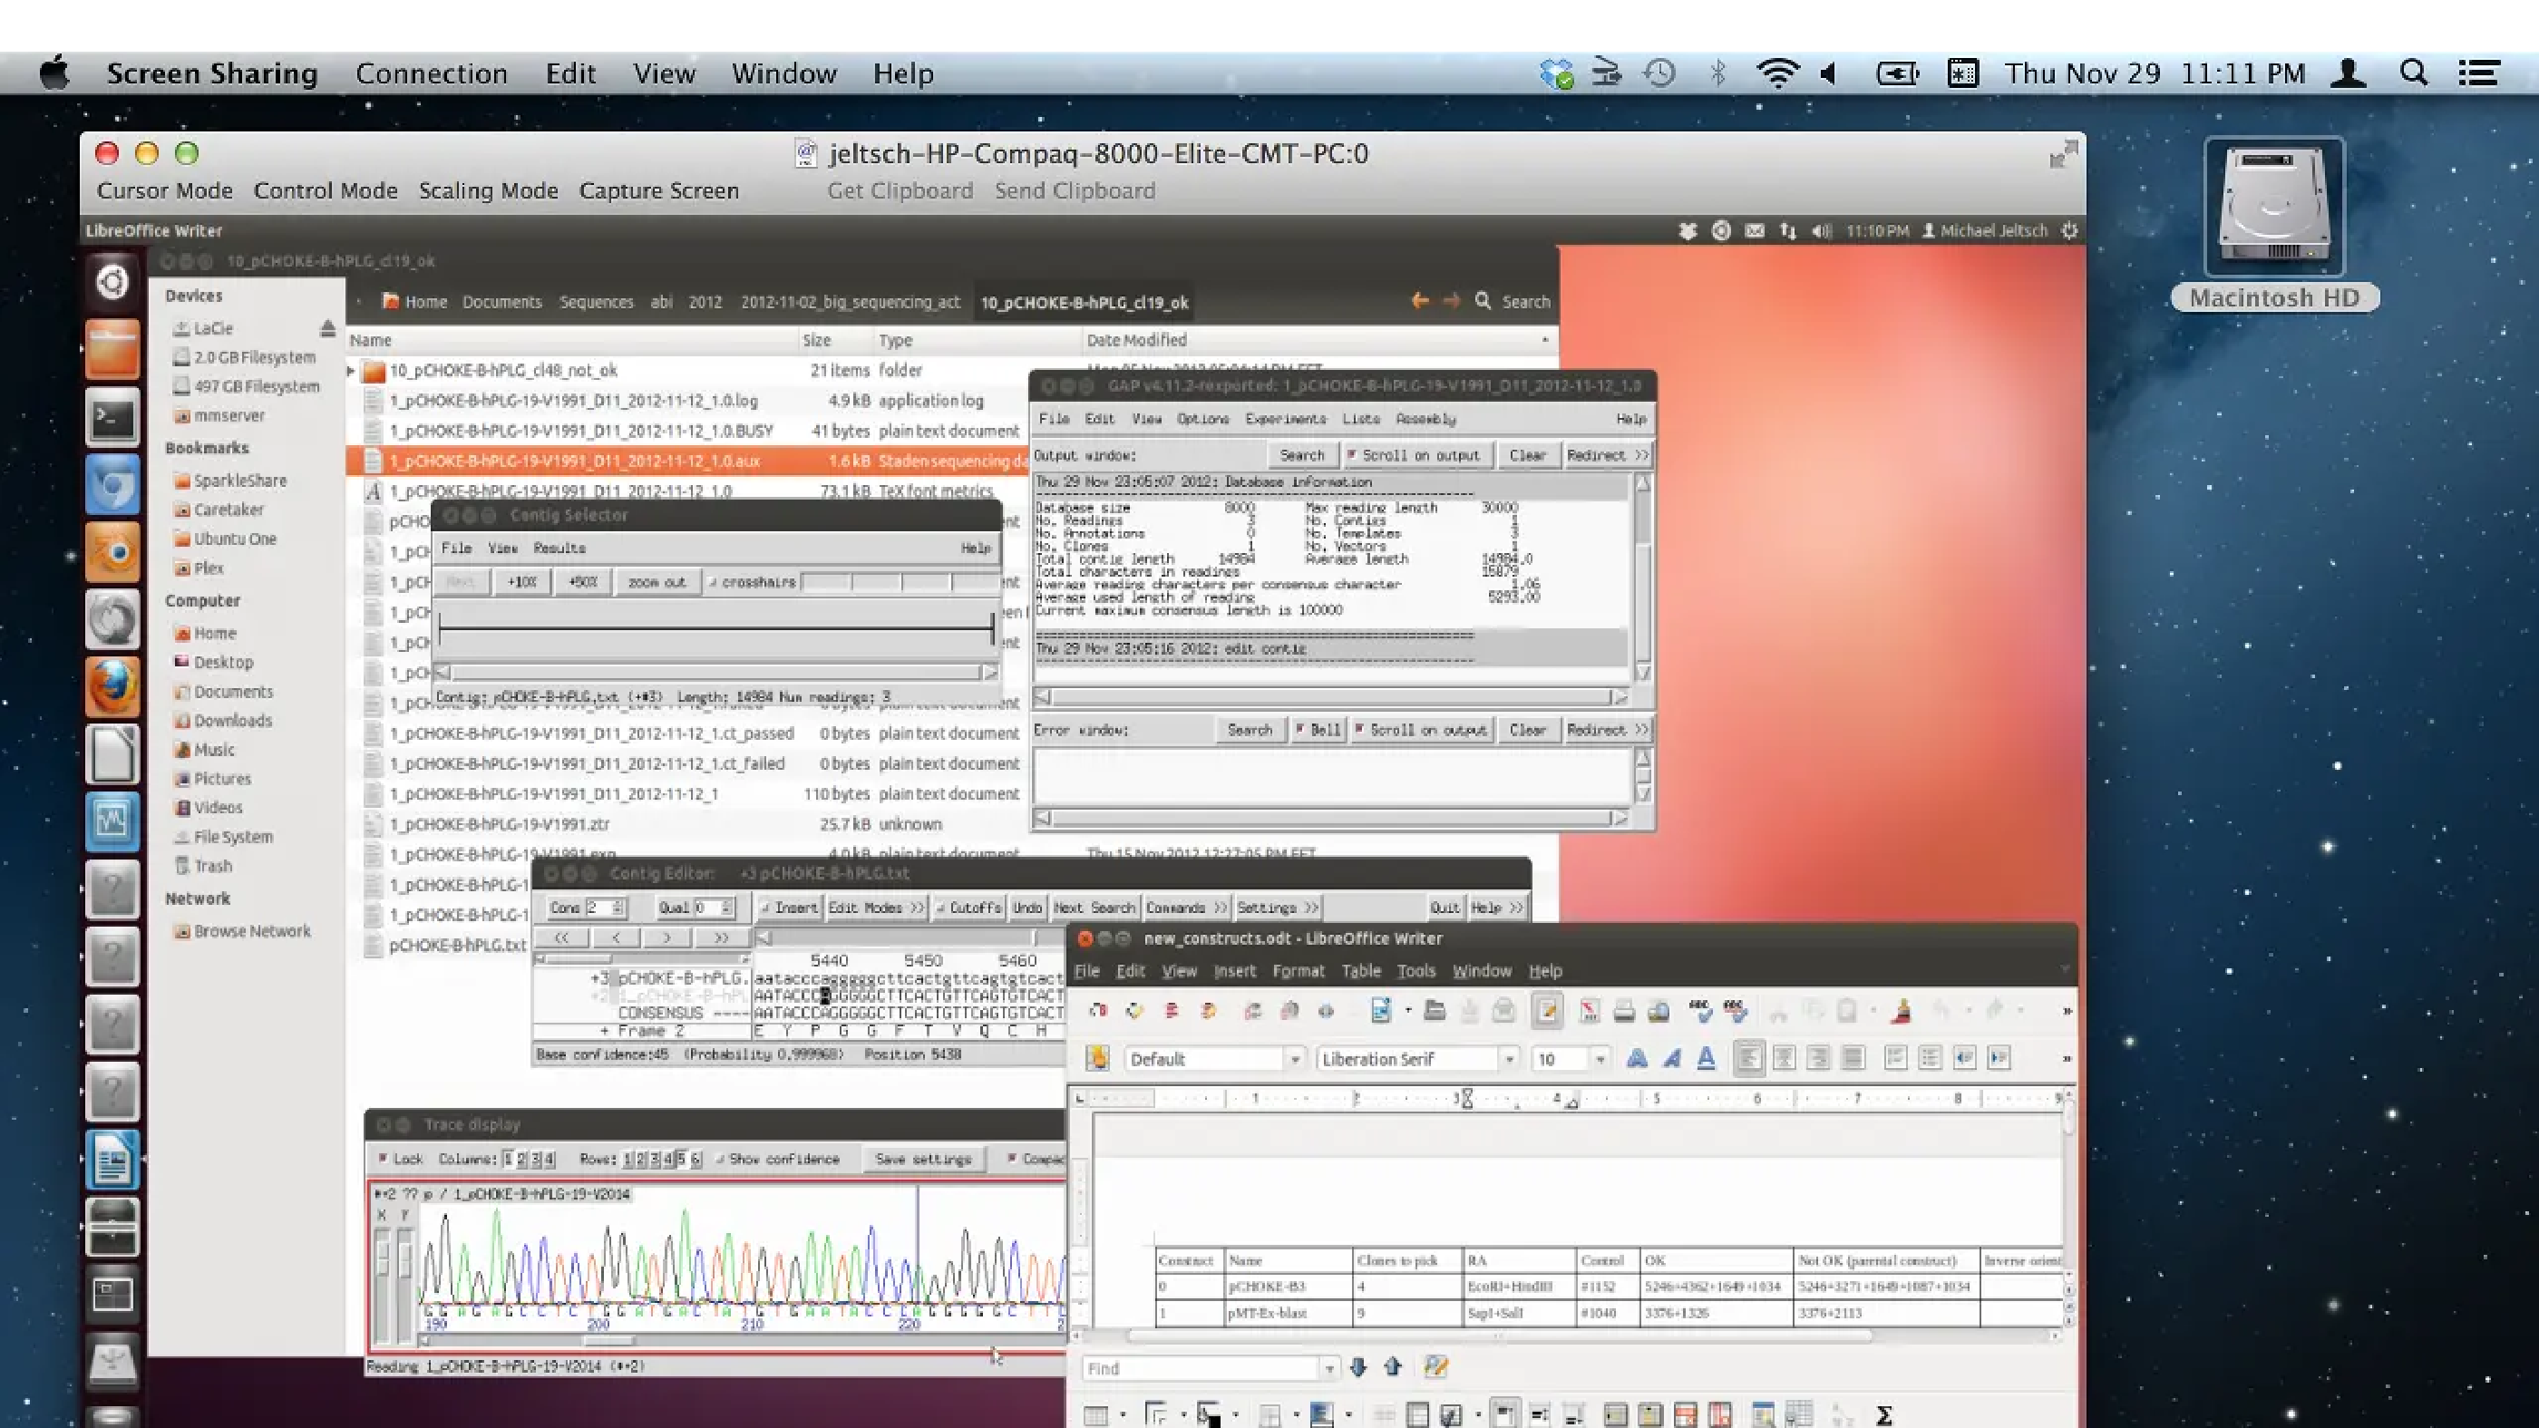Open Spotlight search in macOS menu bar
Screen dimensions: 2539x1428
coord(2414,73)
